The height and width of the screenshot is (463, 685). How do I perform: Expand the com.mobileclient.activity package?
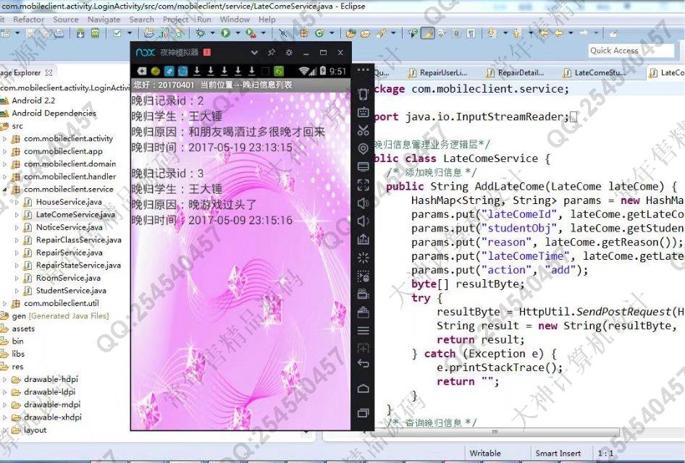[5, 139]
